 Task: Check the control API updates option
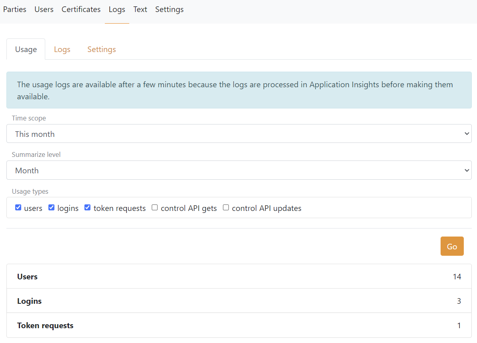226,207
